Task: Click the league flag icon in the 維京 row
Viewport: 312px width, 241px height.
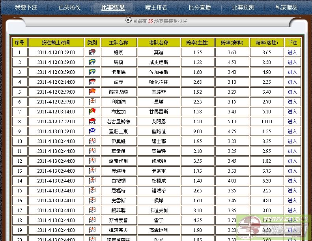Action: (x=92, y=52)
